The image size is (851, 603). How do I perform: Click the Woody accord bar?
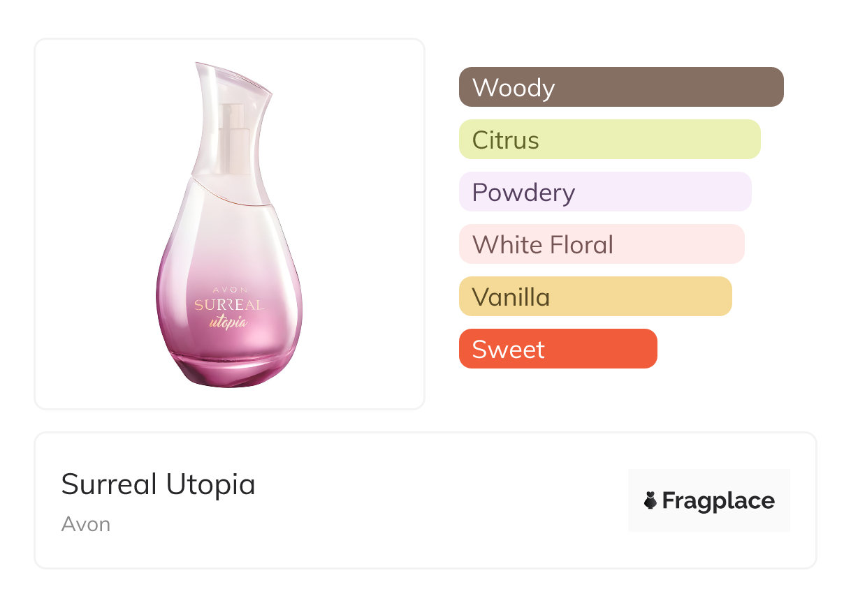tap(620, 87)
